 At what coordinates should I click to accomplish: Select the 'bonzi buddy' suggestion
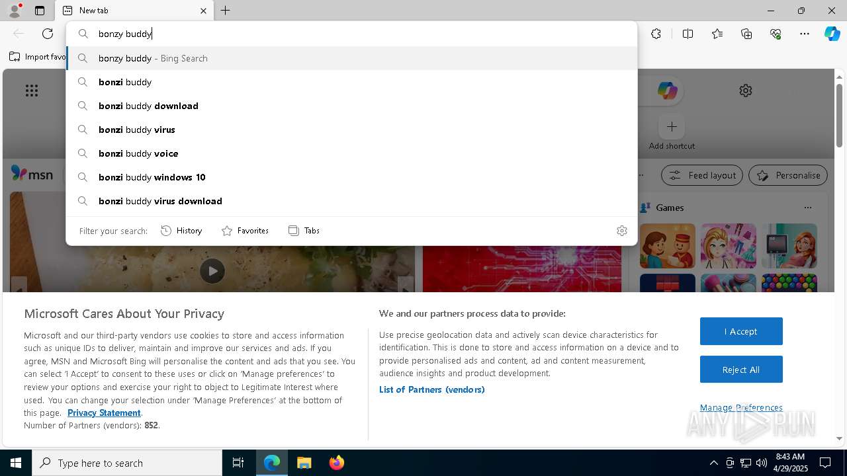pos(351,82)
